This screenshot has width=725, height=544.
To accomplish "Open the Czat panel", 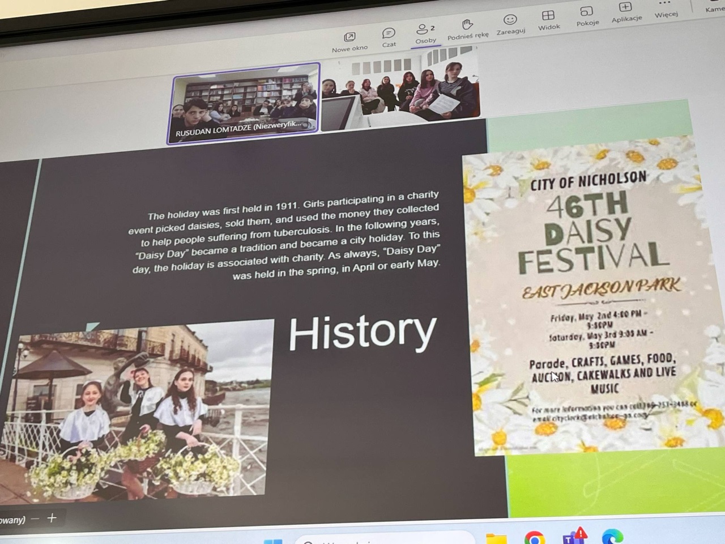I will point(389,37).
